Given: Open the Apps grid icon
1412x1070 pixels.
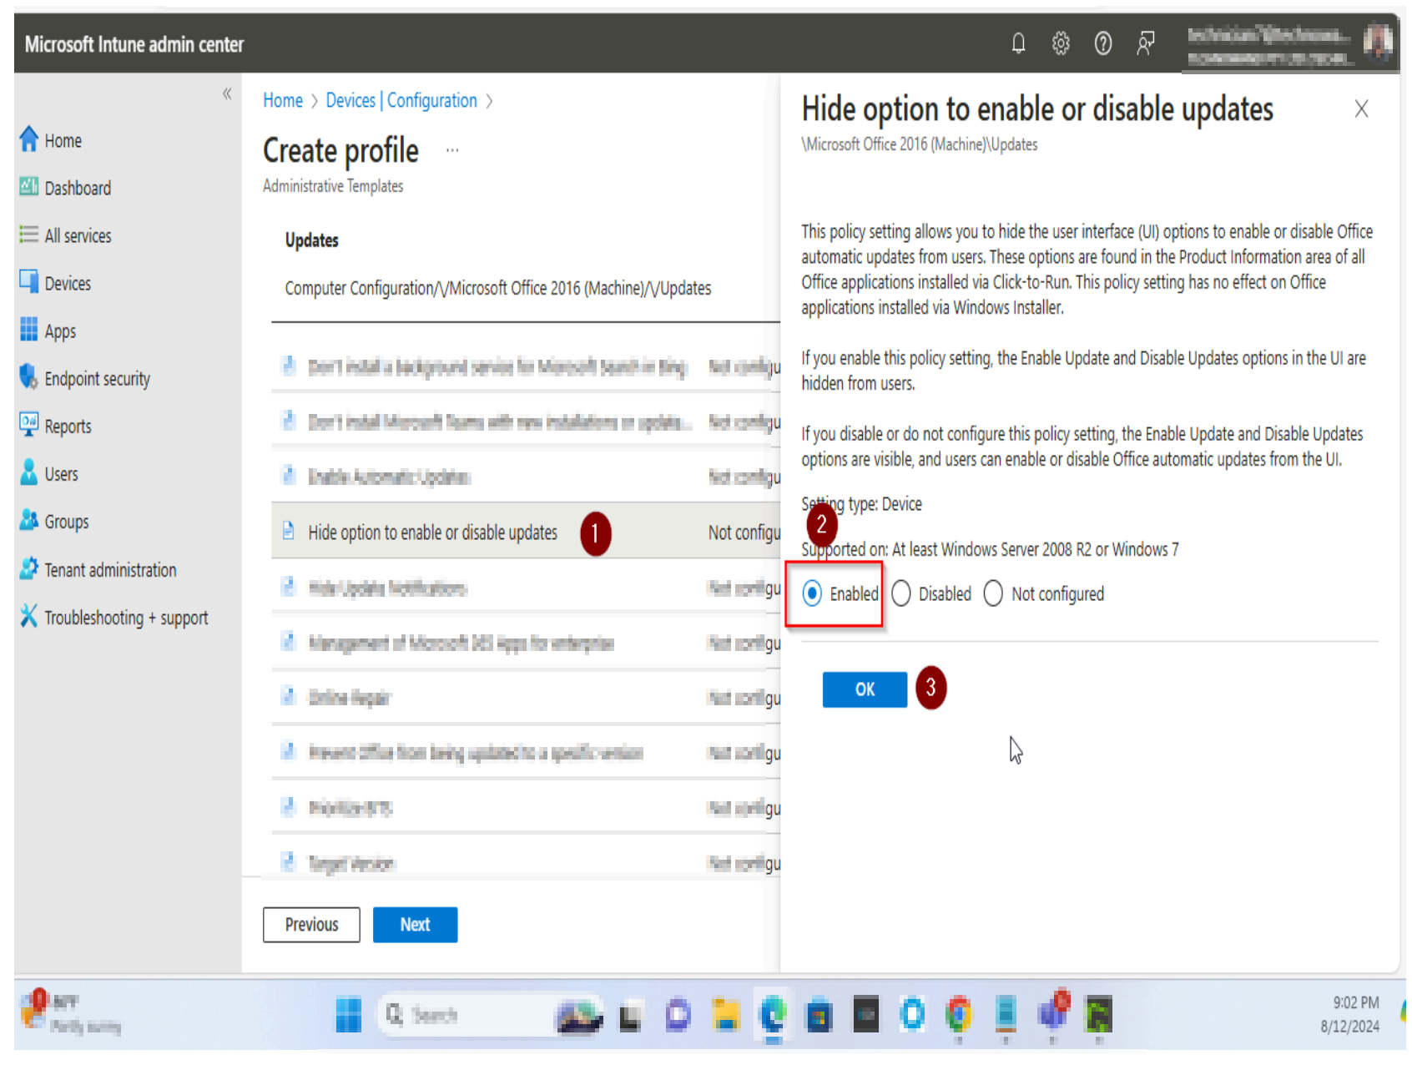Looking at the screenshot, I should click(29, 330).
